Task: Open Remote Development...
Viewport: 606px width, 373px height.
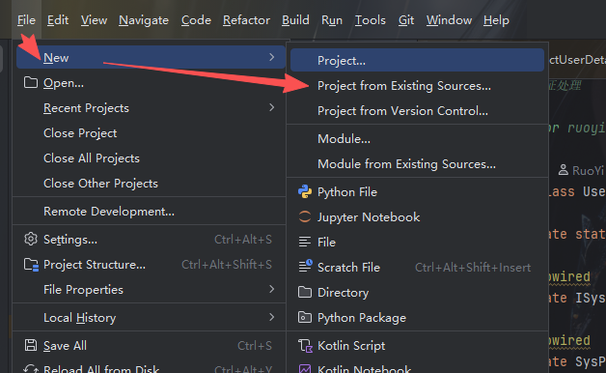Action: [x=150, y=212]
